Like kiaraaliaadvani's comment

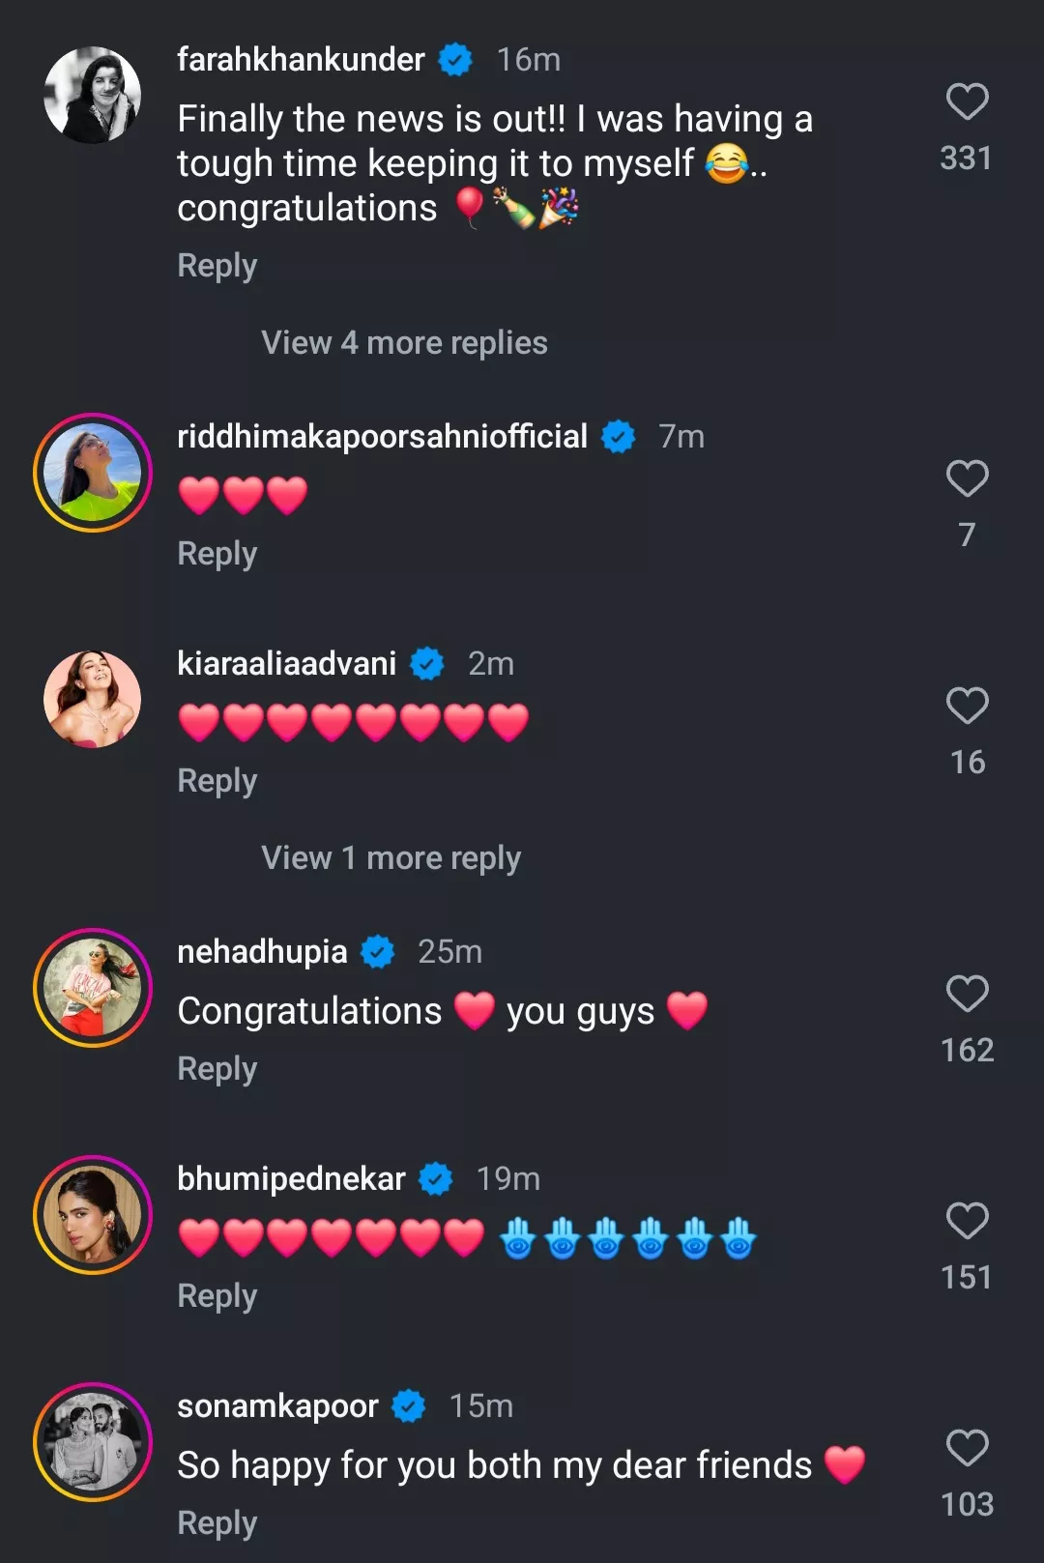(x=967, y=706)
